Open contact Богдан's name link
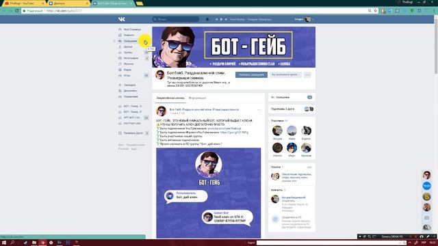438x246 pixels. coord(294,197)
